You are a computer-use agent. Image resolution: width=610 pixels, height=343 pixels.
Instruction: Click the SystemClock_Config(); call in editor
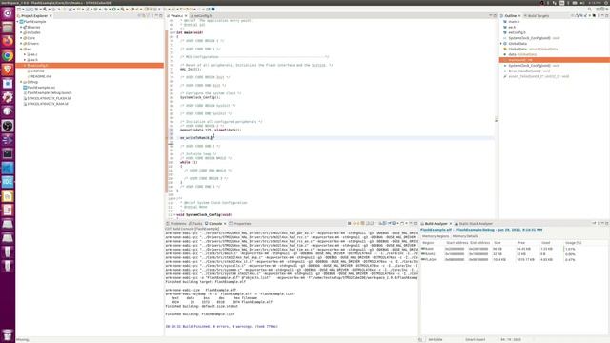pyautogui.click(x=200, y=97)
